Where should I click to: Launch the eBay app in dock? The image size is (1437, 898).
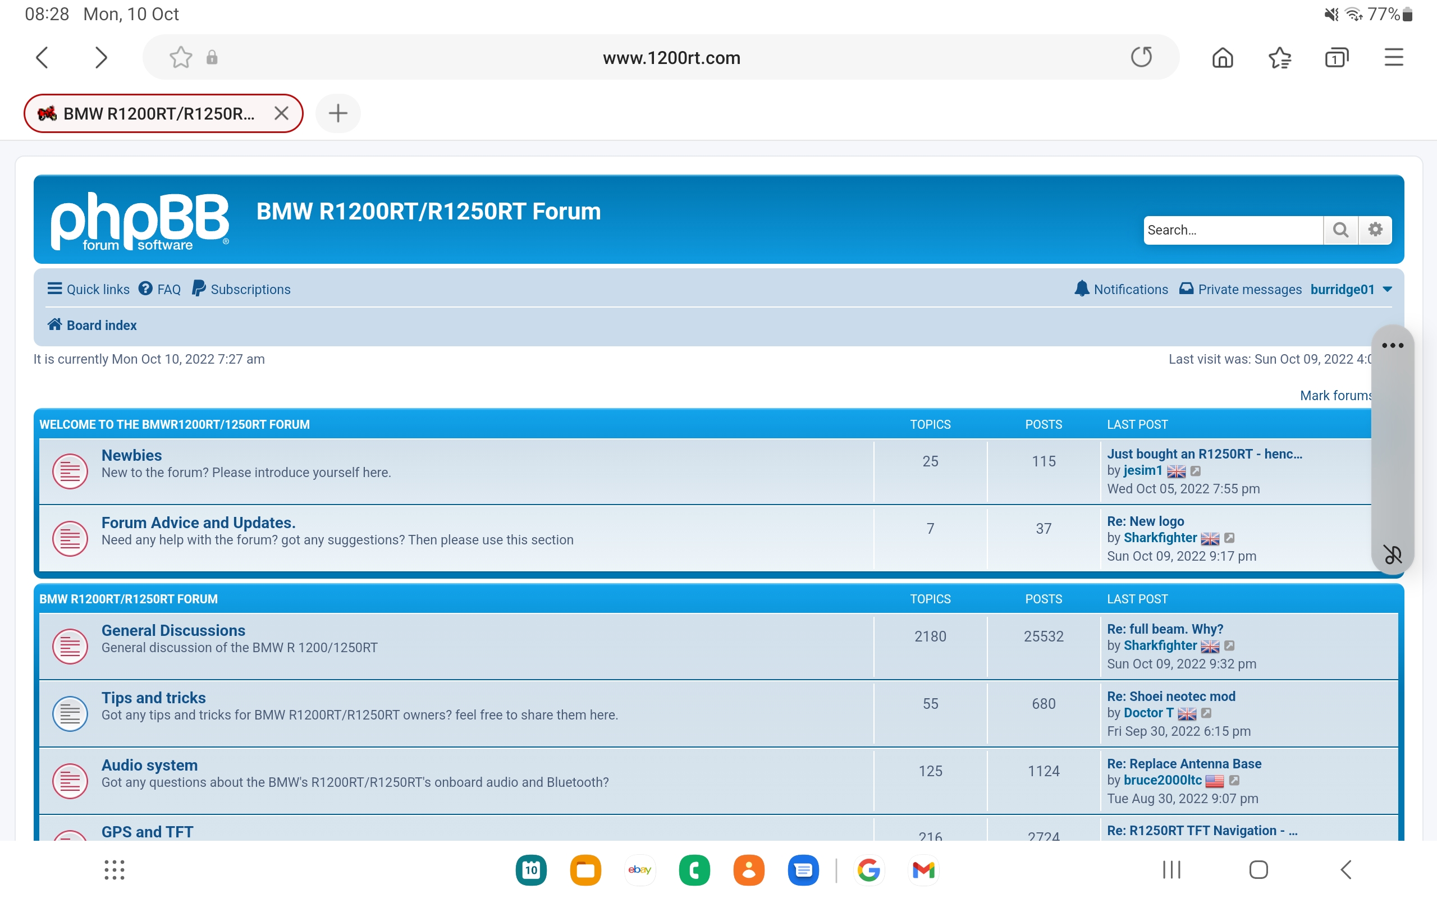639,869
